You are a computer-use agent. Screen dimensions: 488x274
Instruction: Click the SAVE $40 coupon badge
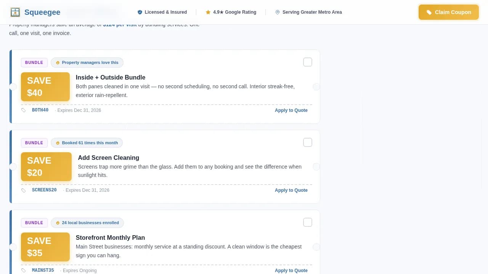tap(45, 87)
